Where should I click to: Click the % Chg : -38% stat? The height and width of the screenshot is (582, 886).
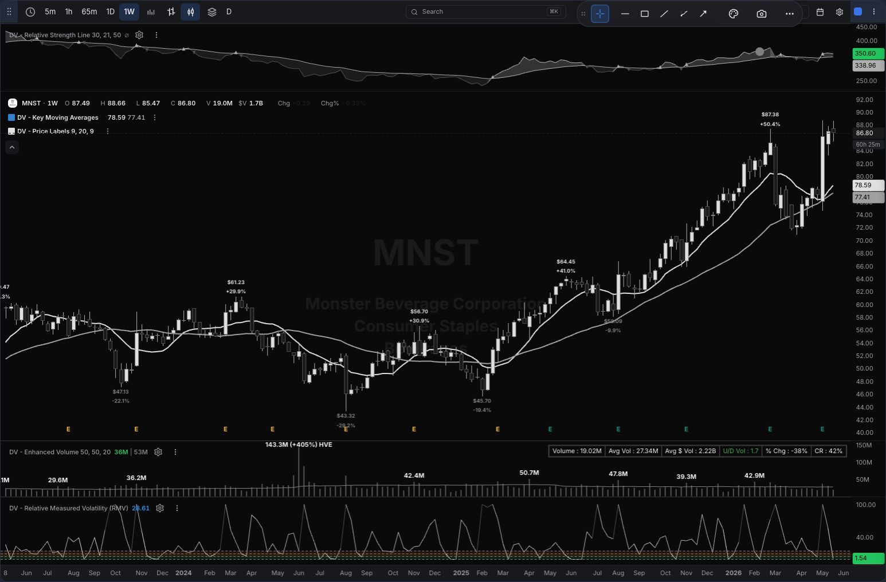786,451
